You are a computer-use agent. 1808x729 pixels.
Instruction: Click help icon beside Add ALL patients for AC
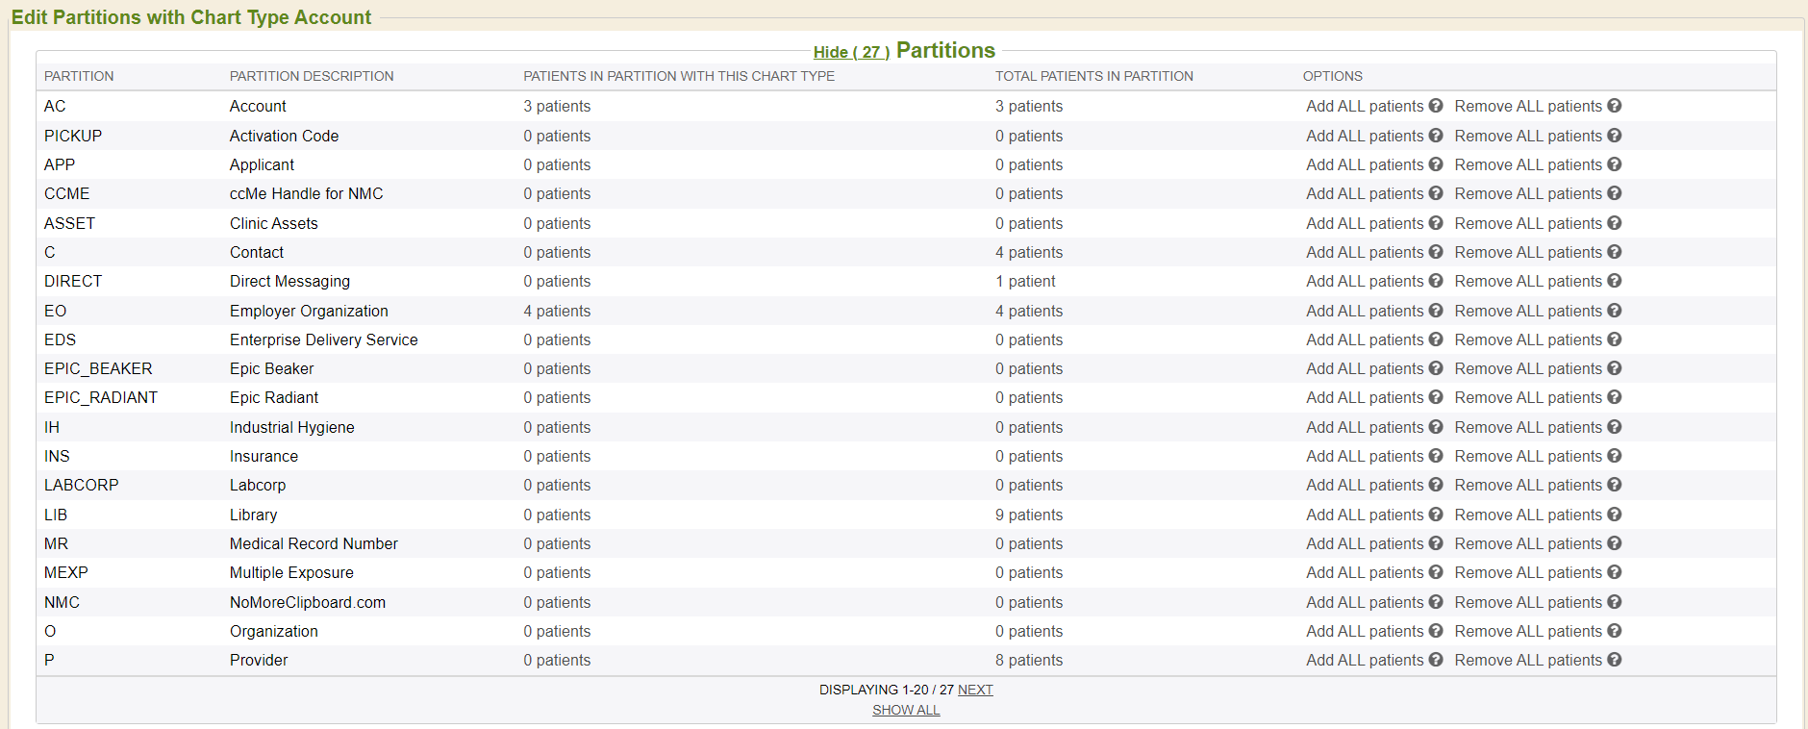(1435, 106)
